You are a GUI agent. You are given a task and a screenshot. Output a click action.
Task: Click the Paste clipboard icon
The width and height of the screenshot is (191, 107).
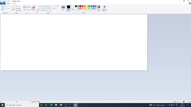click(x=3, y=7)
